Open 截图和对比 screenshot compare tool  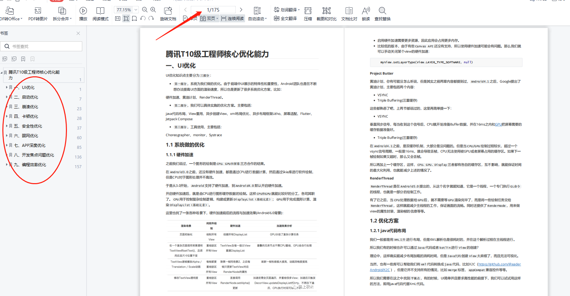327,14
